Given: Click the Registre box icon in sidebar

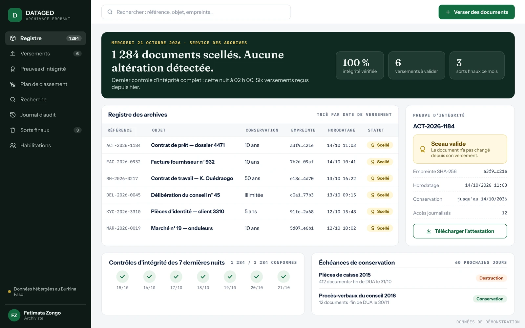Looking at the screenshot, I should pyautogui.click(x=13, y=38).
